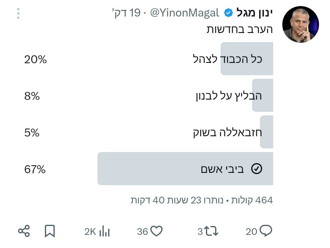Open the author's profile picture
The width and height of the screenshot is (330, 248).
point(300,24)
